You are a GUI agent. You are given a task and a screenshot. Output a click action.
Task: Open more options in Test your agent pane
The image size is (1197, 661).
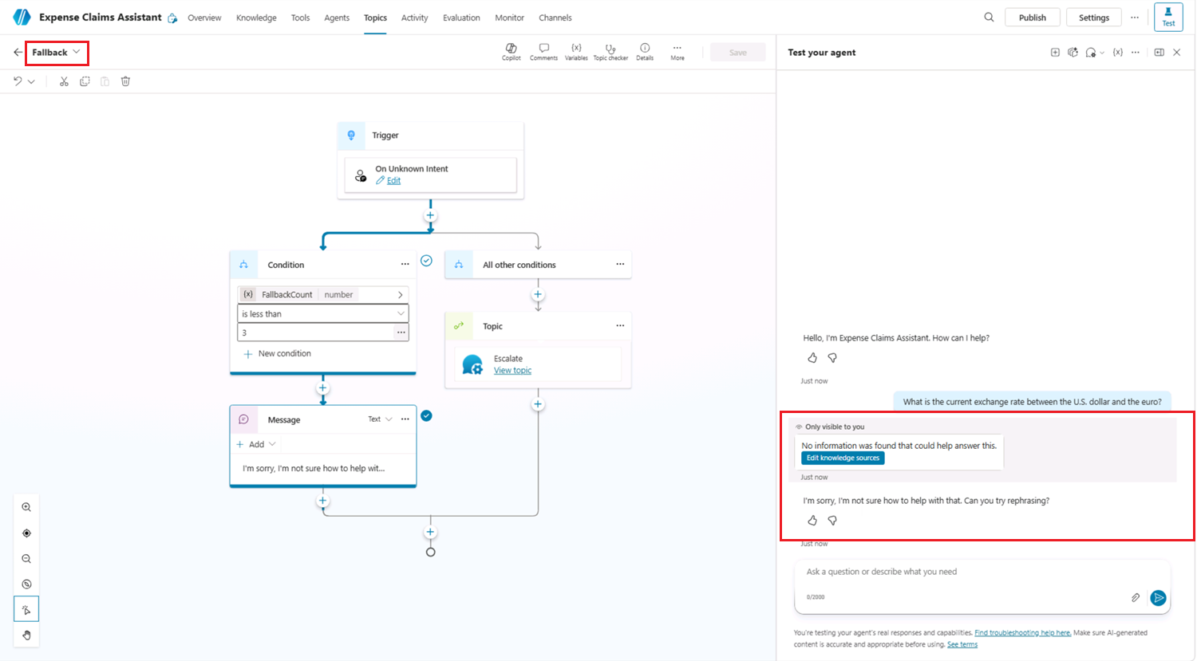1136,53
